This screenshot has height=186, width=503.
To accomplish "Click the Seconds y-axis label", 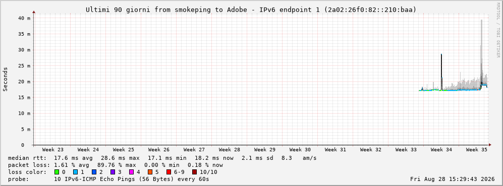I will tap(6, 79).
